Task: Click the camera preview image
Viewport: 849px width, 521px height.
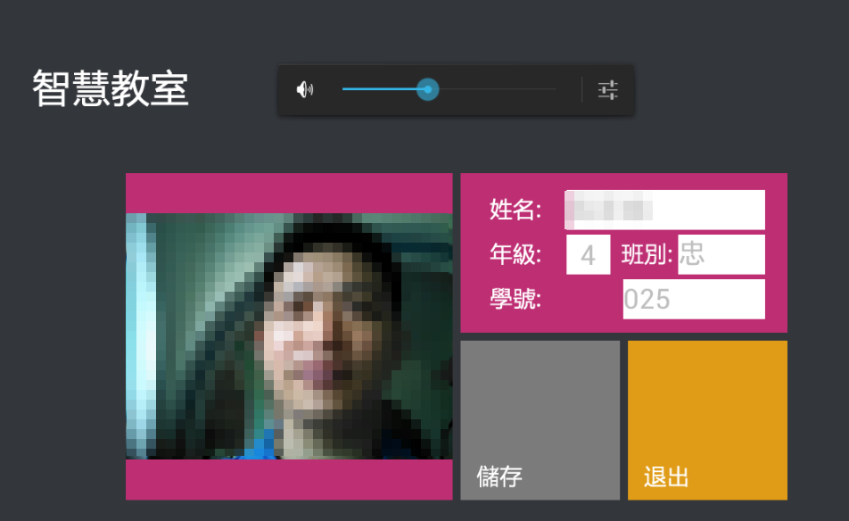Action: pyautogui.click(x=289, y=336)
